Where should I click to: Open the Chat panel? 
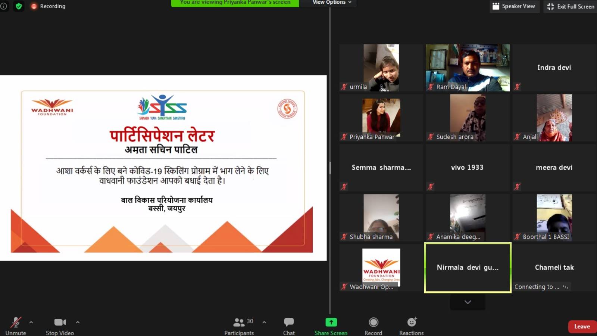pos(288,323)
